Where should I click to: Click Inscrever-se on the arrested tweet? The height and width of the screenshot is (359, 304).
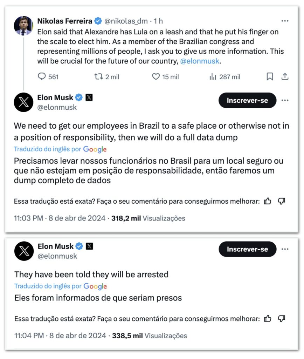tap(247, 249)
